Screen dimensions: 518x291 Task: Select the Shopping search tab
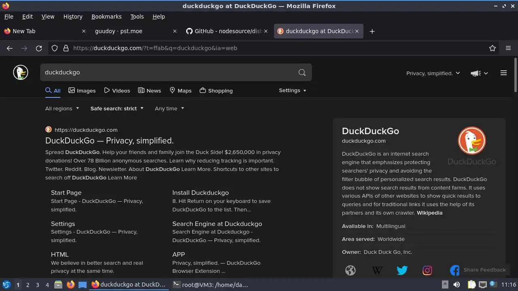tap(216, 91)
